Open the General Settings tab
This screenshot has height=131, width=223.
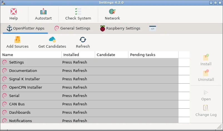coord(72,28)
